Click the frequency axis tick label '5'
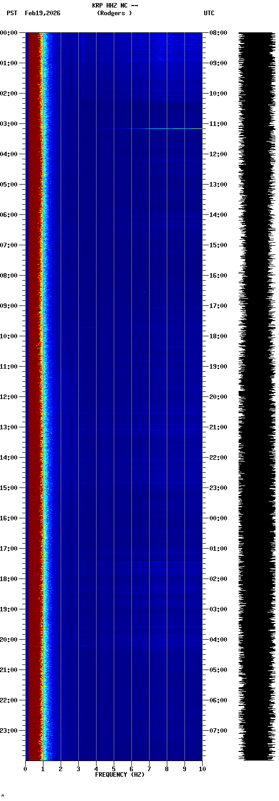 (x=114, y=769)
